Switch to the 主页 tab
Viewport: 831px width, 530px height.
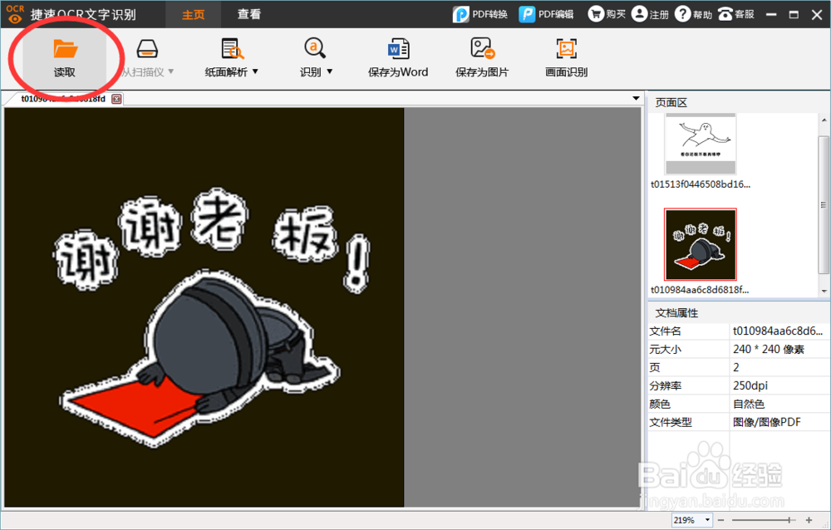[193, 14]
